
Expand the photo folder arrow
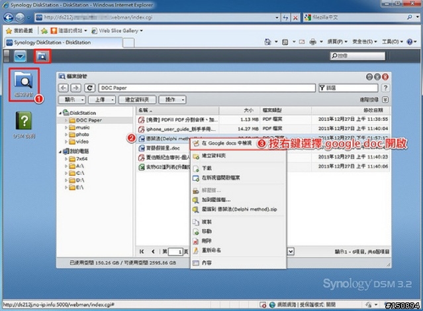click(66, 135)
